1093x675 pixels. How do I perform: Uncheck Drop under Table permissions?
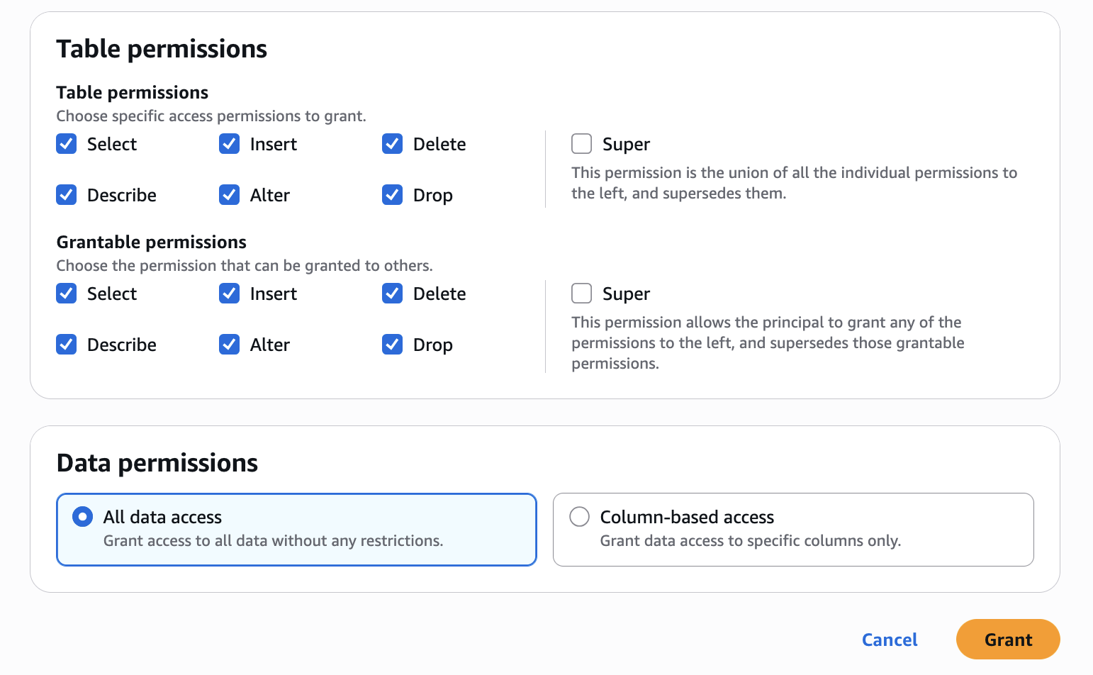pos(393,195)
